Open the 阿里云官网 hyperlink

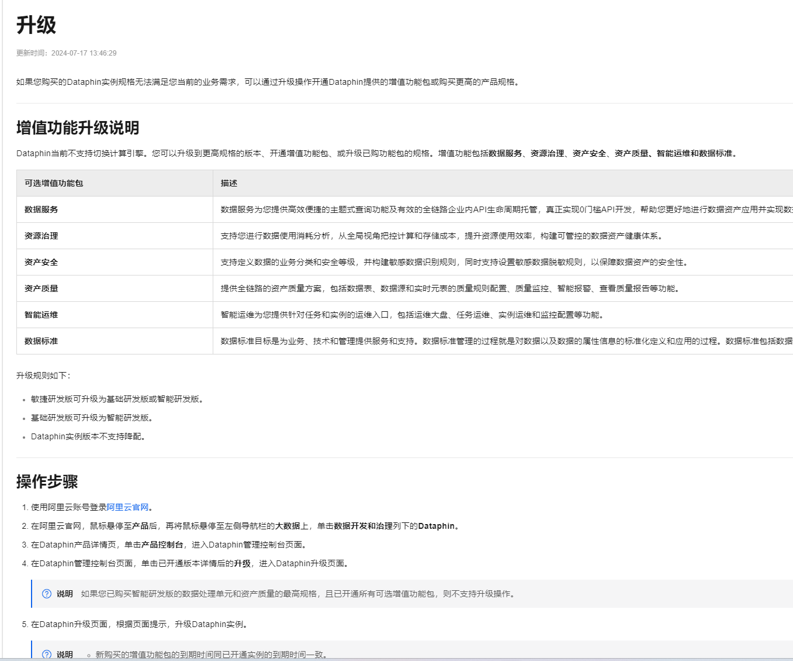(127, 507)
